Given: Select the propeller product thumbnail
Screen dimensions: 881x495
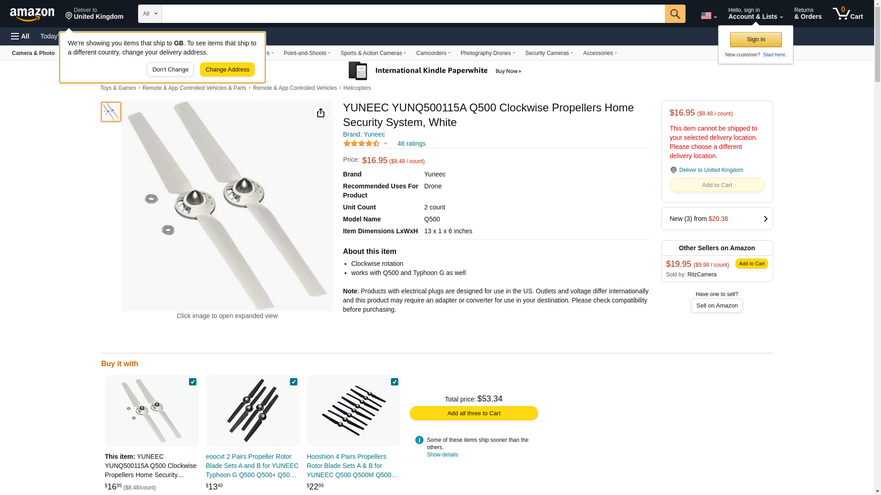Looking at the screenshot, I should coord(111,112).
